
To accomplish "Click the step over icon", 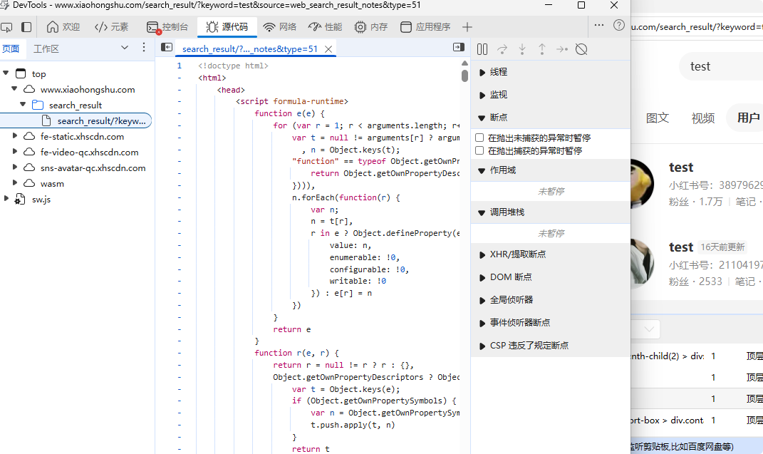I will click(x=502, y=49).
